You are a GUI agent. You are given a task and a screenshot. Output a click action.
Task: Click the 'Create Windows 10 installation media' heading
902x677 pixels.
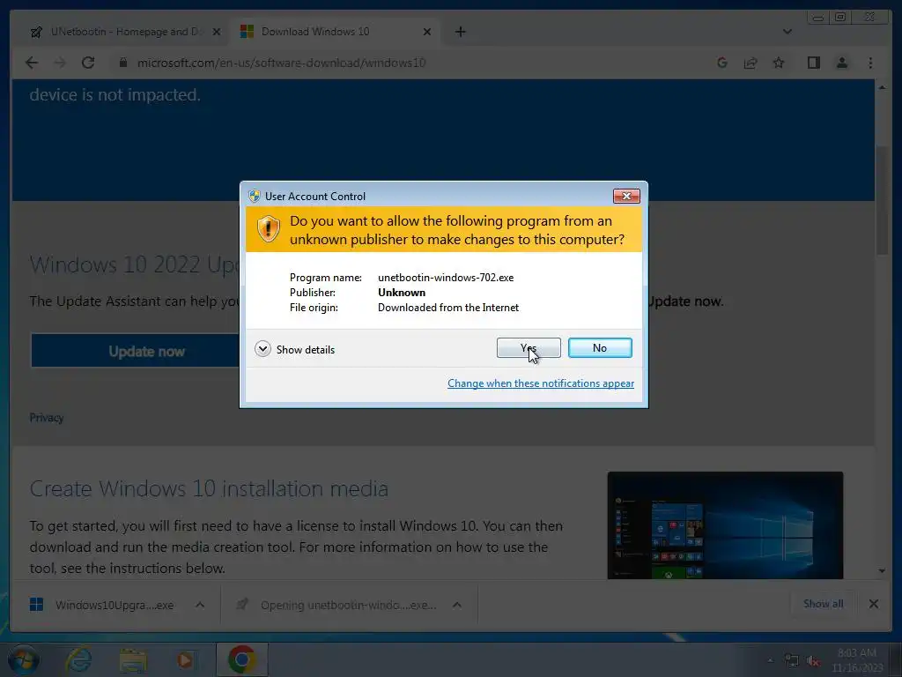coord(209,488)
